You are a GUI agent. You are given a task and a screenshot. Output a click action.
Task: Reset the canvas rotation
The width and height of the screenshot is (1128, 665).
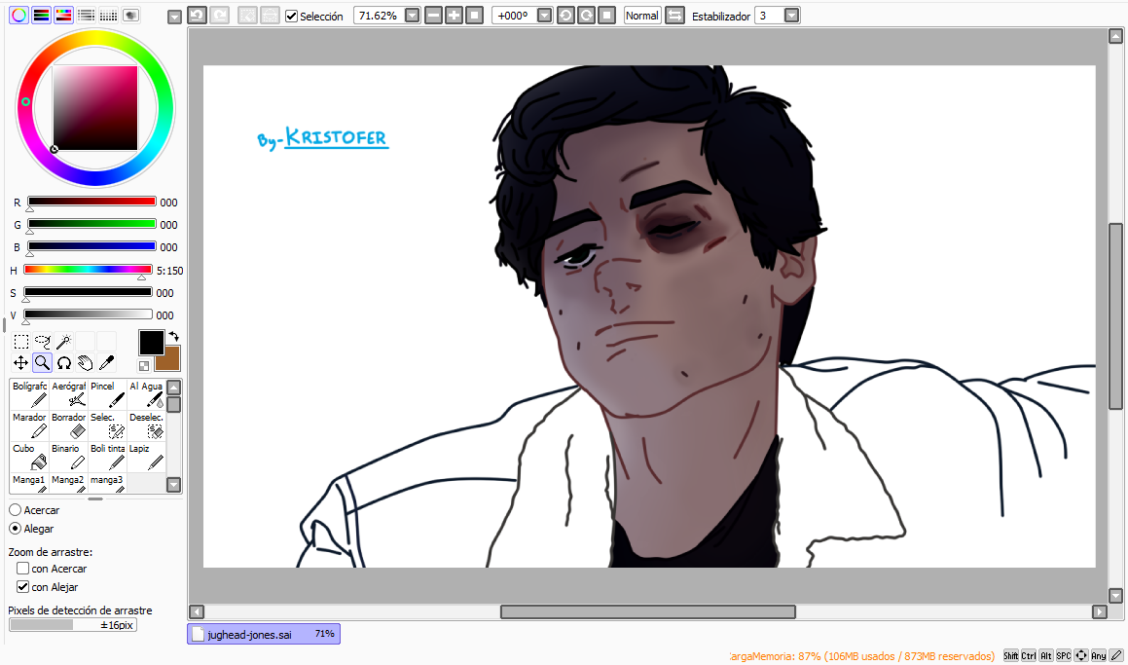pyautogui.click(x=607, y=16)
